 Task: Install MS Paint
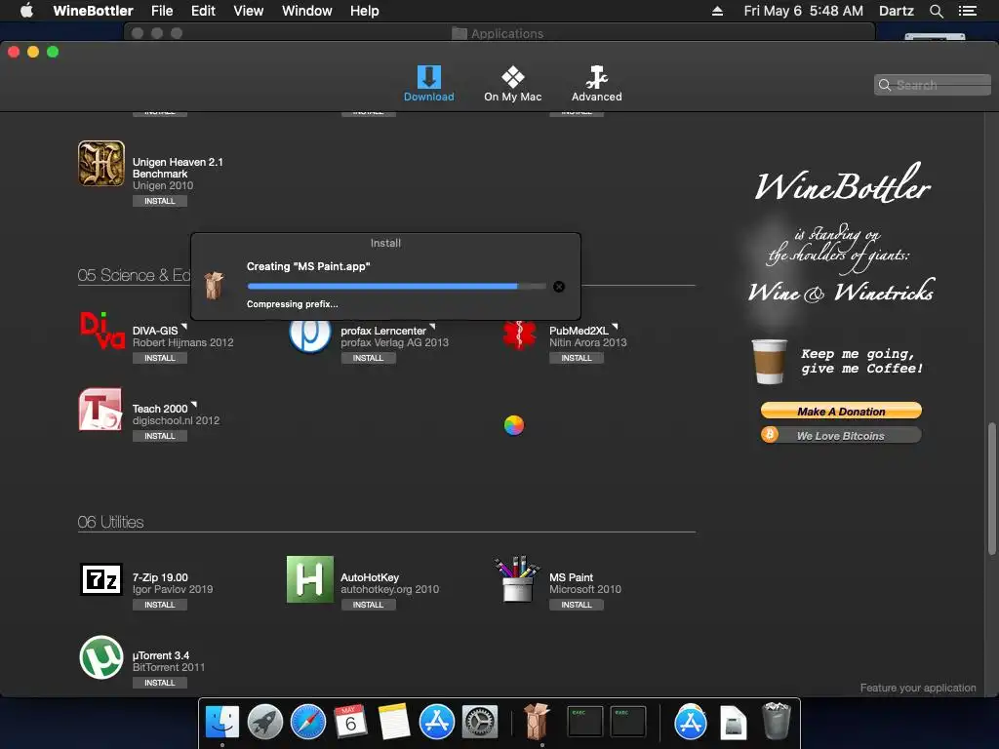click(x=577, y=605)
